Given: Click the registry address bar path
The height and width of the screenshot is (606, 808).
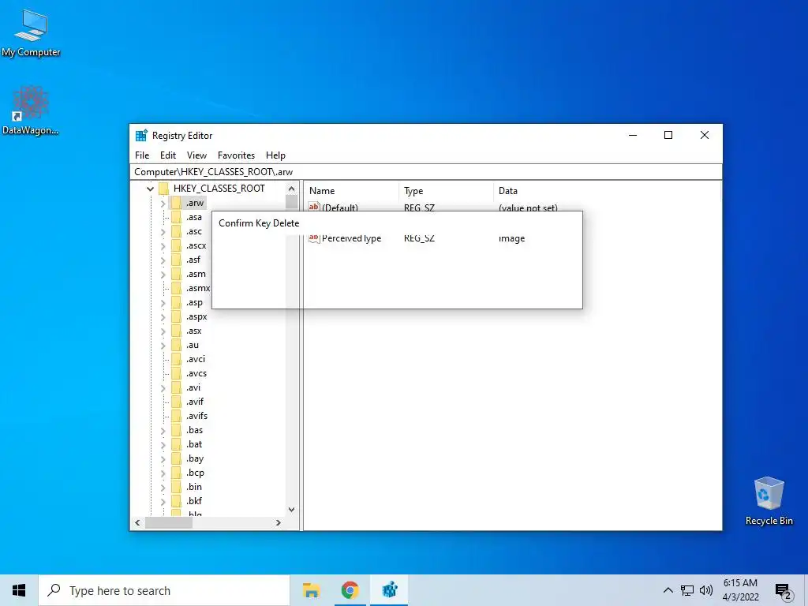Looking at the screenshot, I should (x=425, y=172).
